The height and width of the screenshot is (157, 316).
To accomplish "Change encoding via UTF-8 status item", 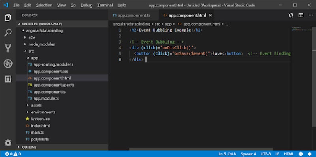I will (x=265, y=154).
